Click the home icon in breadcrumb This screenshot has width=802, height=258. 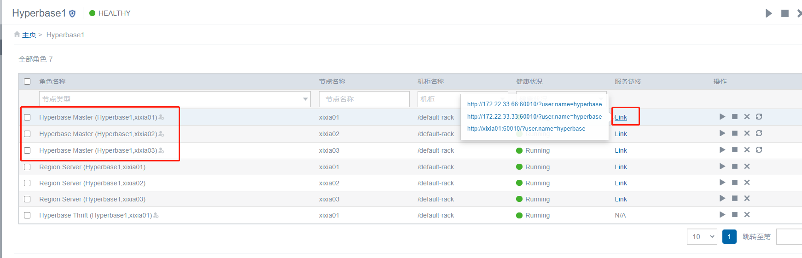pos(17,34)
